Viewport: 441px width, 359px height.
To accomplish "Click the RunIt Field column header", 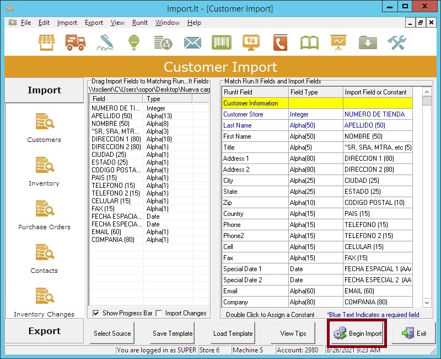I will [x=255, y=92].
